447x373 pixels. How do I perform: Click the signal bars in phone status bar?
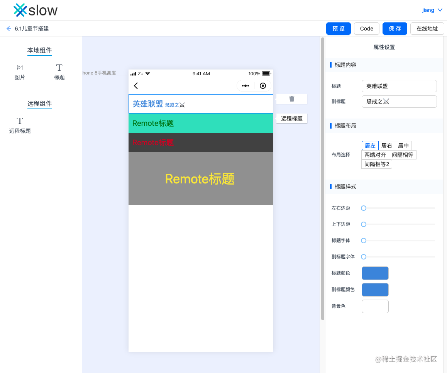133,74
